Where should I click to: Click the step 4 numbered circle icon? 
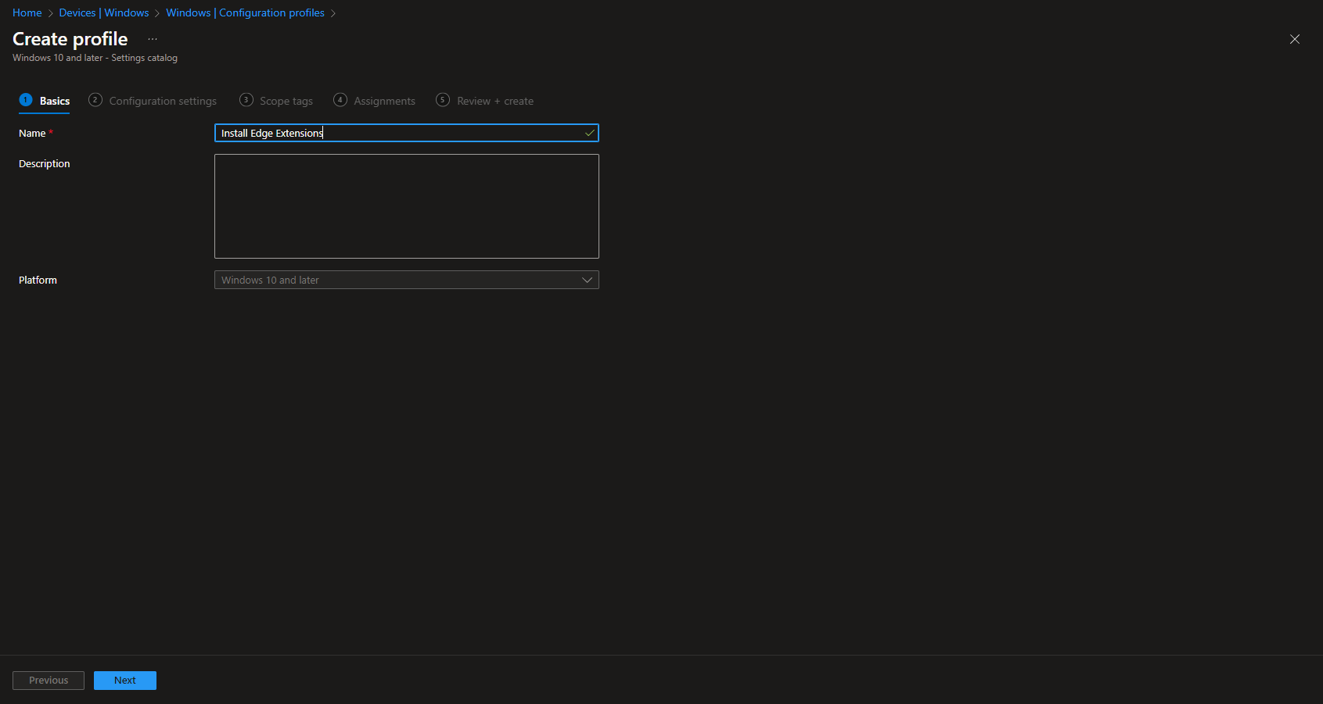coord(340,100)
